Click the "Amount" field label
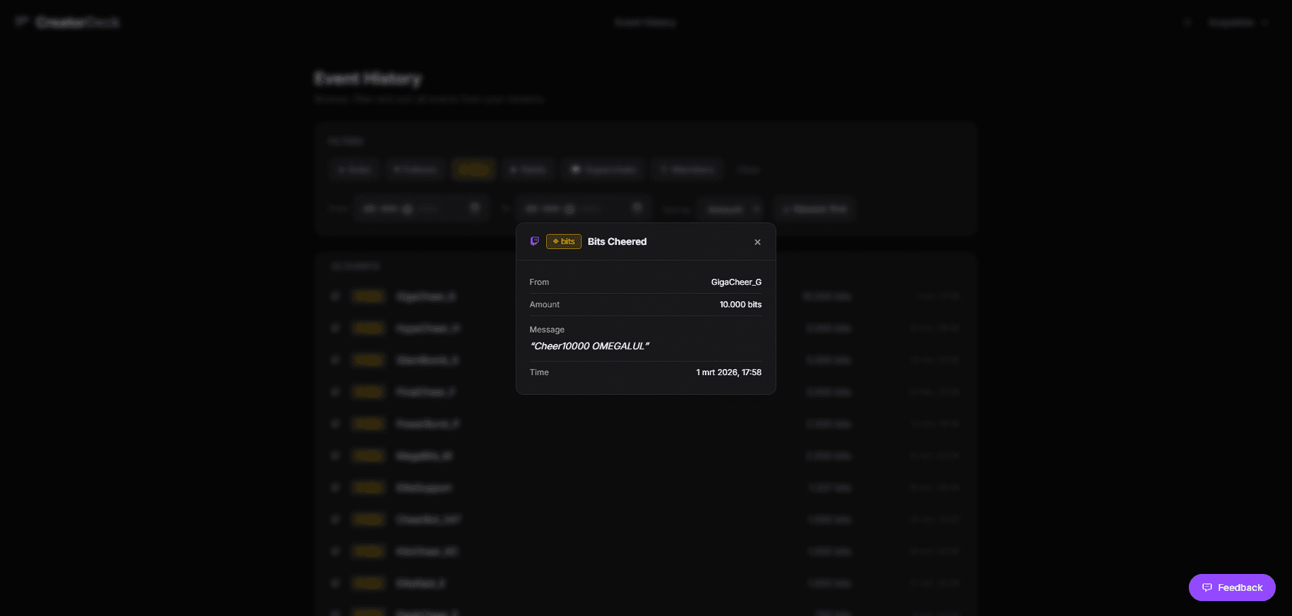1292x616 pixels. tap(544, 305)
